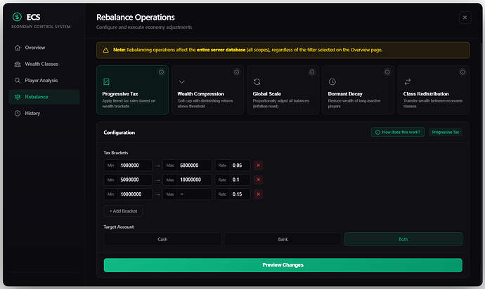Select Cash as target account
The height and width of the screenshot is (289, 485).
coord(162,239)
